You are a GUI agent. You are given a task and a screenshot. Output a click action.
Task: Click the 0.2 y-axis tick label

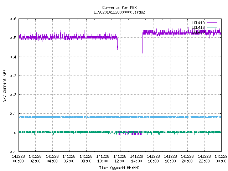coord(13,95)
